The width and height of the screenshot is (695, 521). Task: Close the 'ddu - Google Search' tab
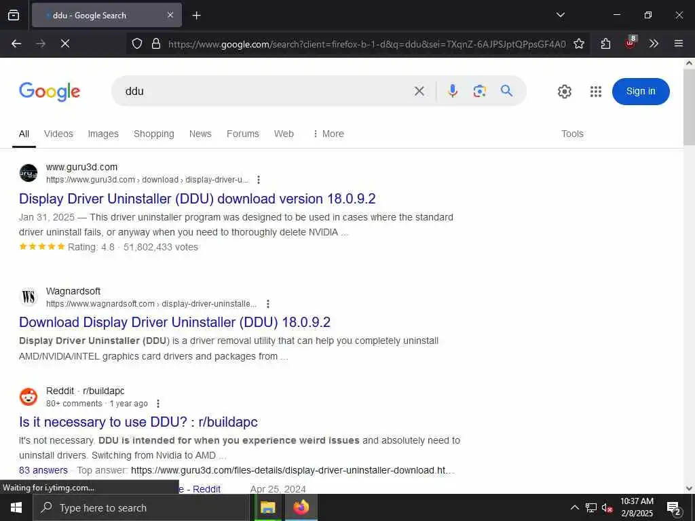(x=170, y=15)
